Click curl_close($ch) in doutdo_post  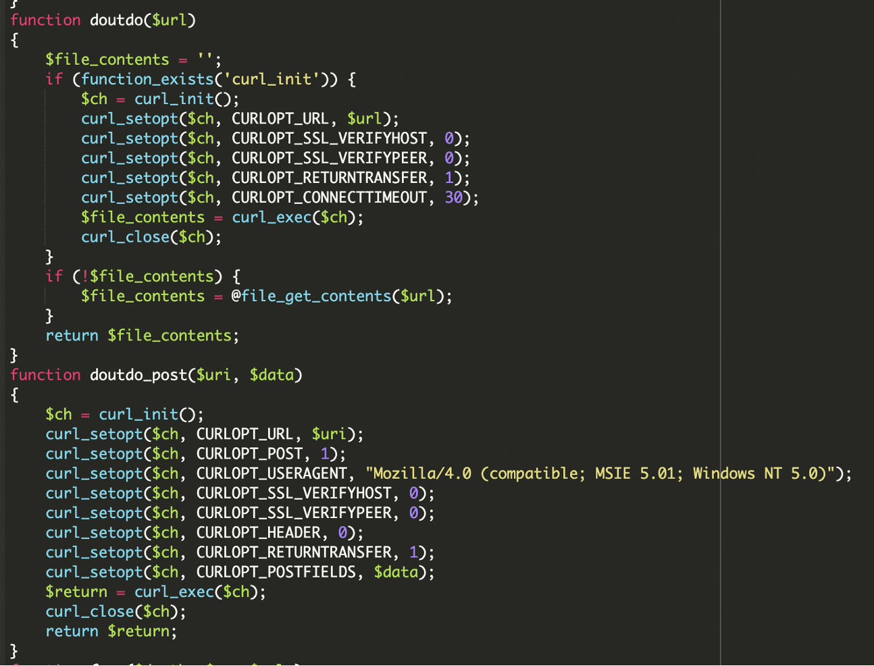pyautogui.click(x=115, y=612)
